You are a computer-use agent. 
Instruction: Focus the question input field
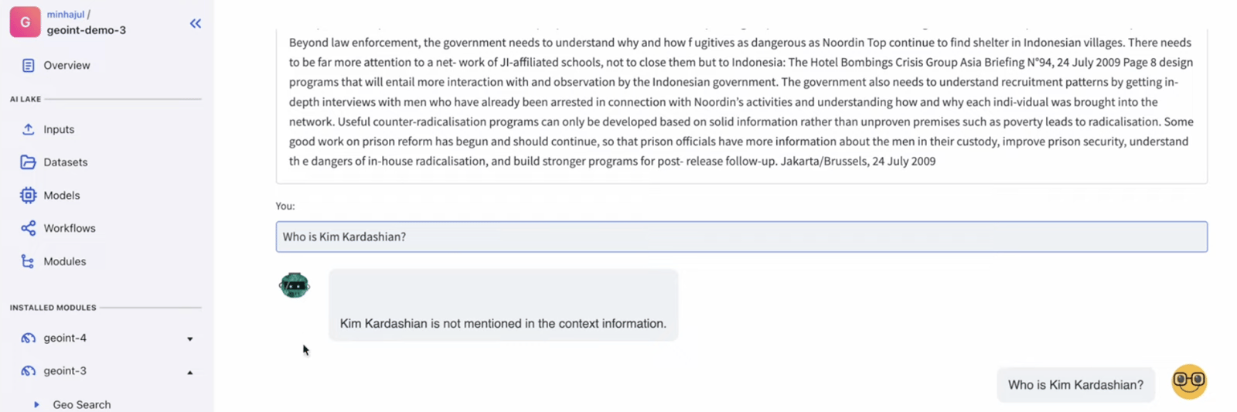point(741,237)
